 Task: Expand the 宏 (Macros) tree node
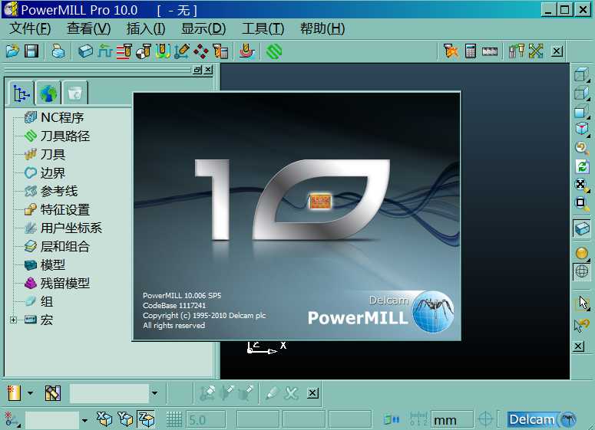[13, 320]
